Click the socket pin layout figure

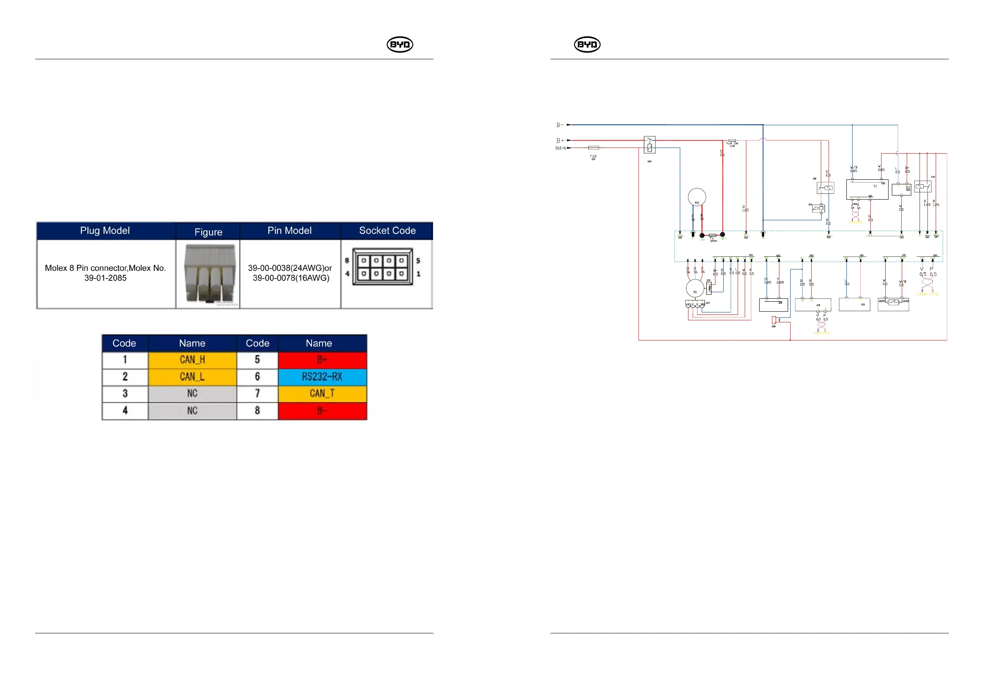(x=382, y=267)
